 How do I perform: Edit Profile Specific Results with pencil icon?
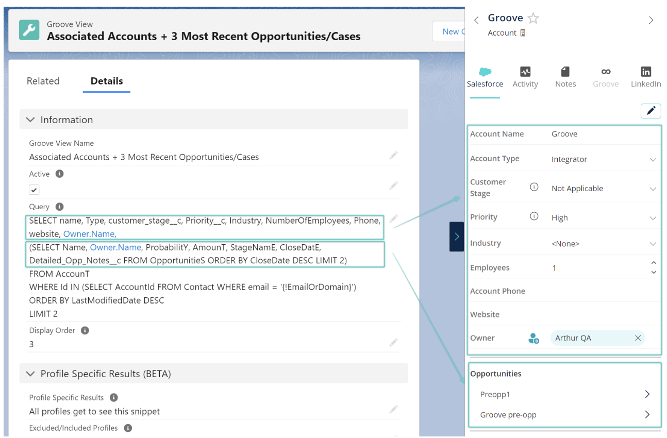[x=394, y=410]
